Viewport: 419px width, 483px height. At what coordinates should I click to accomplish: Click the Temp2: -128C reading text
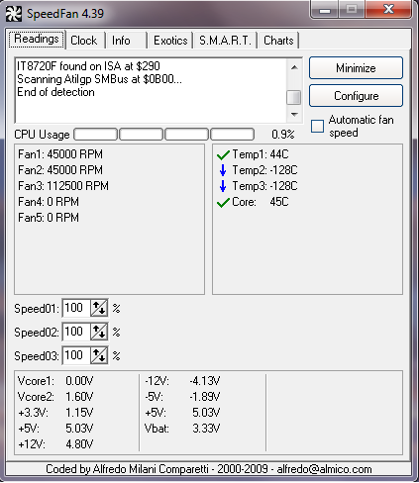(x=264, y=170)
